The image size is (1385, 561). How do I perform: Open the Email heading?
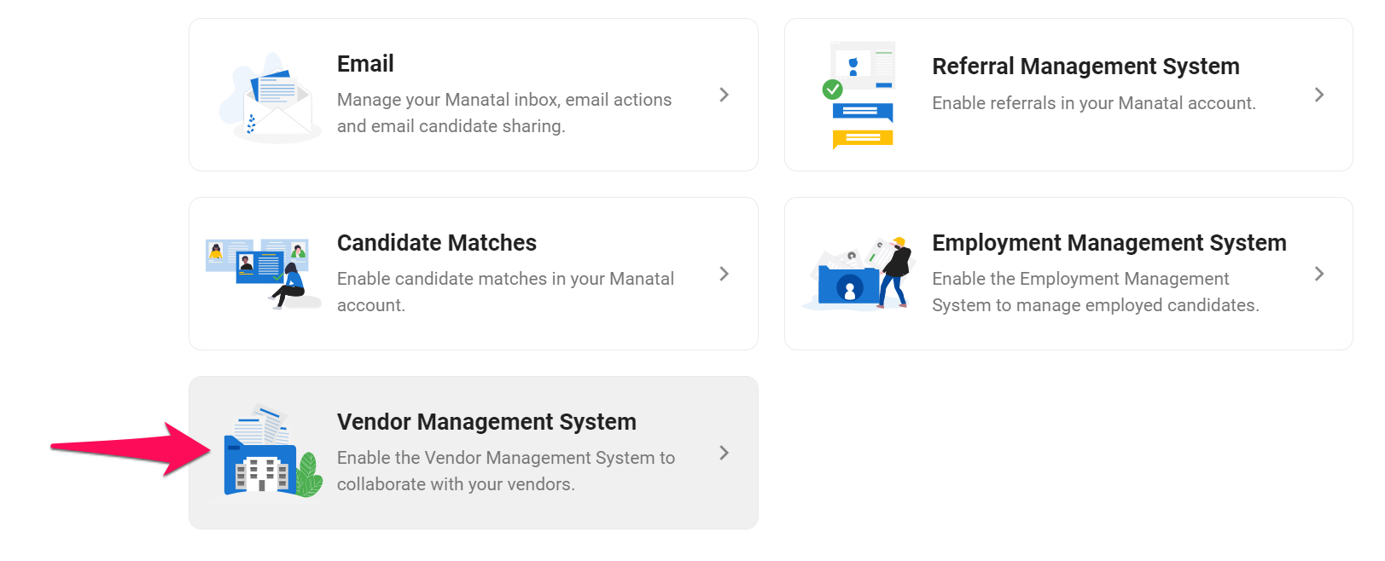(365, 64)
